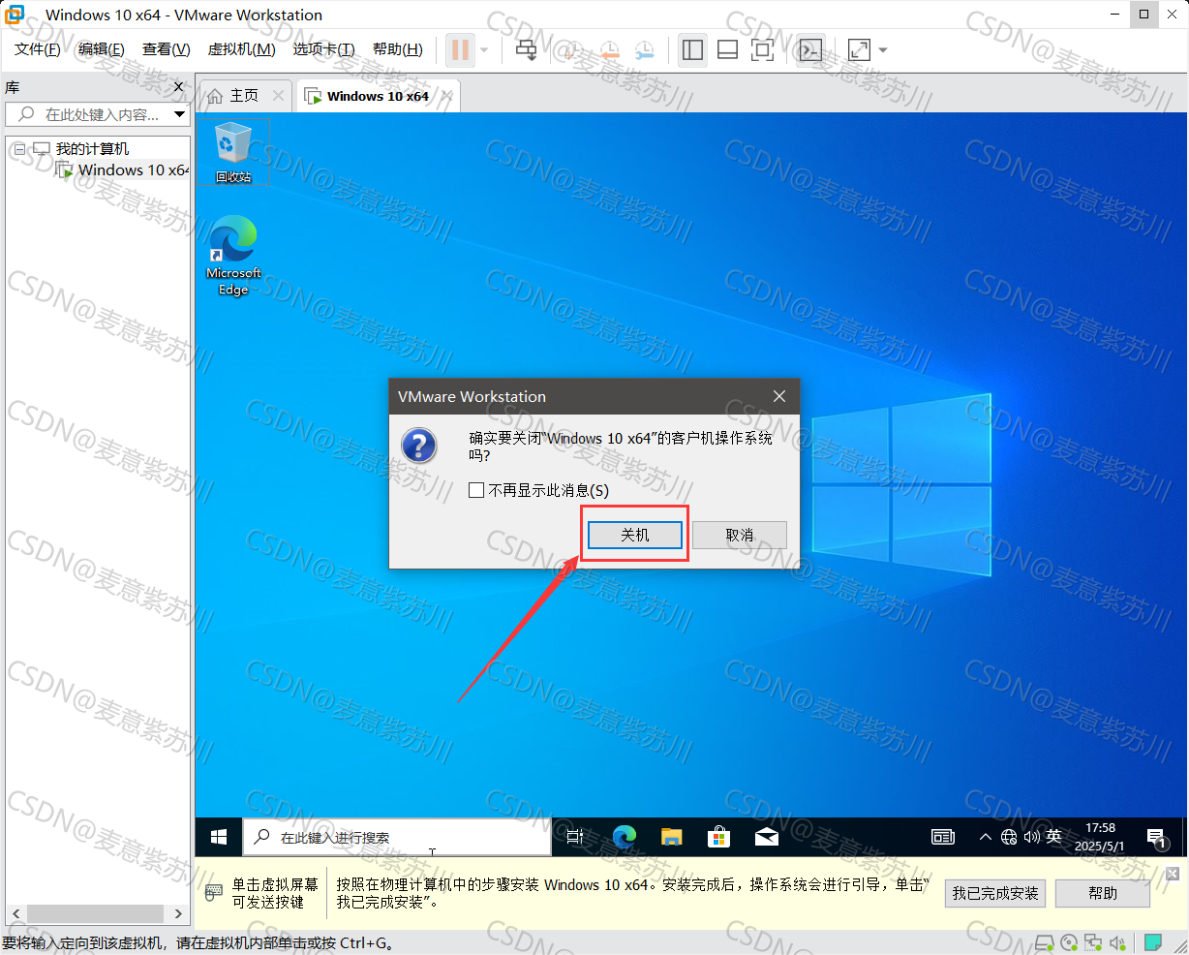
Task: Click the console view icon in toolbar
Action: (811, 50)
